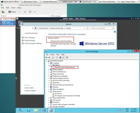Click the System and Security breadcrumb
The image size is (140, 113).
point(57,28)
